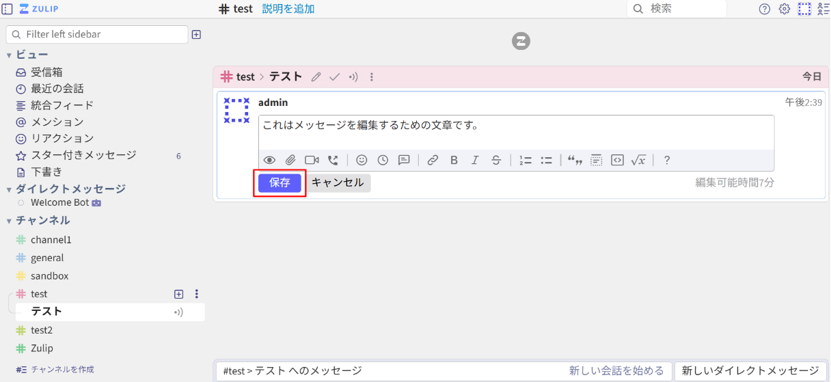Open topic actions three-dot menu in header

tap(372, 77)
